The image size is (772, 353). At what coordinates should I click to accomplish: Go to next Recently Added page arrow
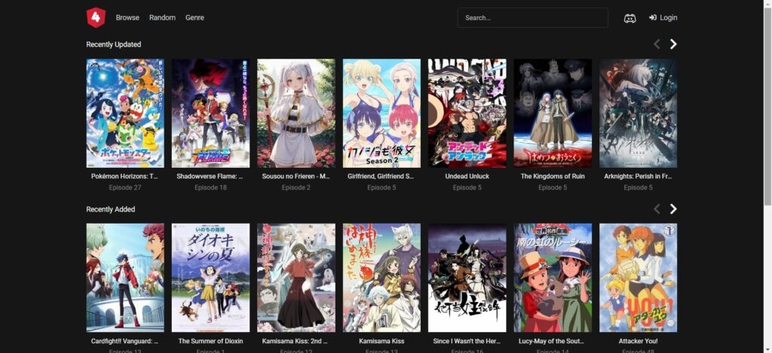(673, 209)
